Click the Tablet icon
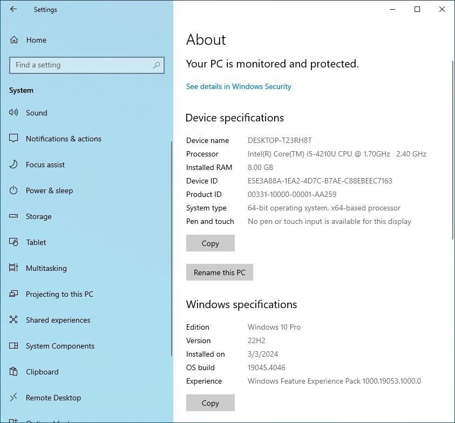The height and width of the screenshot is (423, 455). [13, 242]
